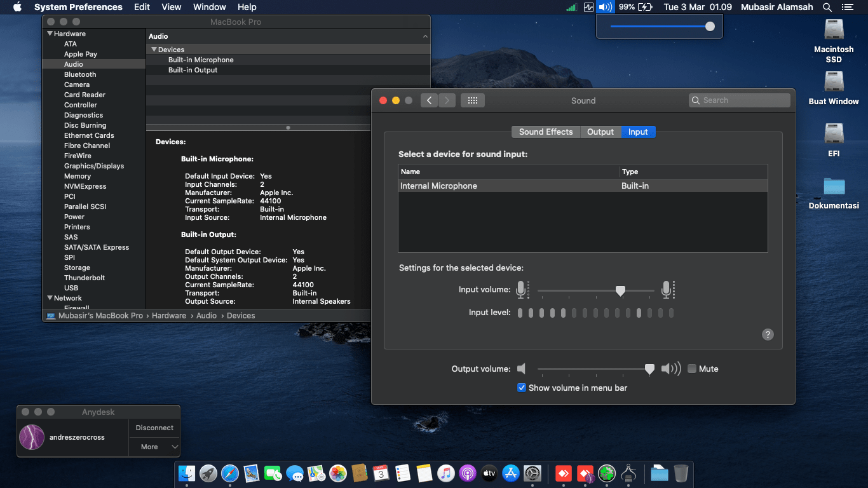Viewport: 868px width, 488px height.
Task: Open the Mail app in the Dock
Action: 252,473
